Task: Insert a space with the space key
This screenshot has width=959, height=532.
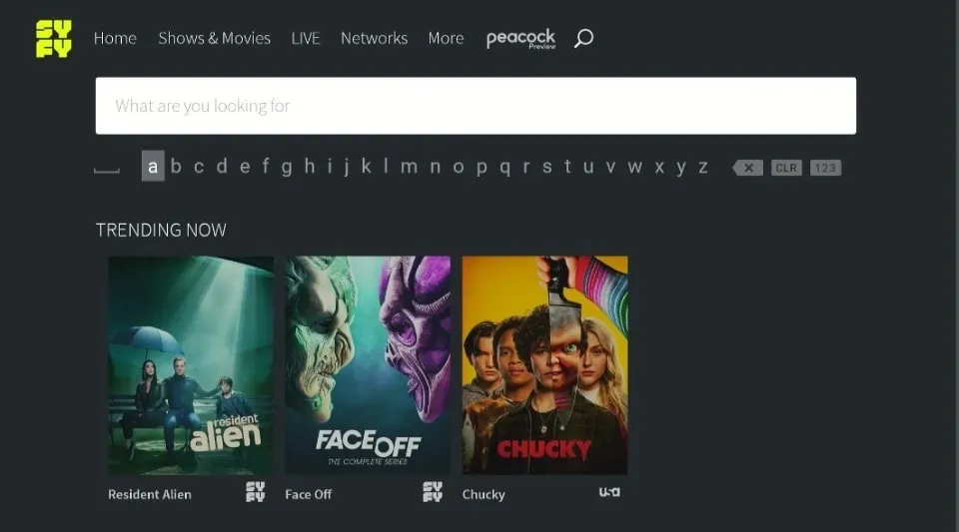Action: coord(107,171)
